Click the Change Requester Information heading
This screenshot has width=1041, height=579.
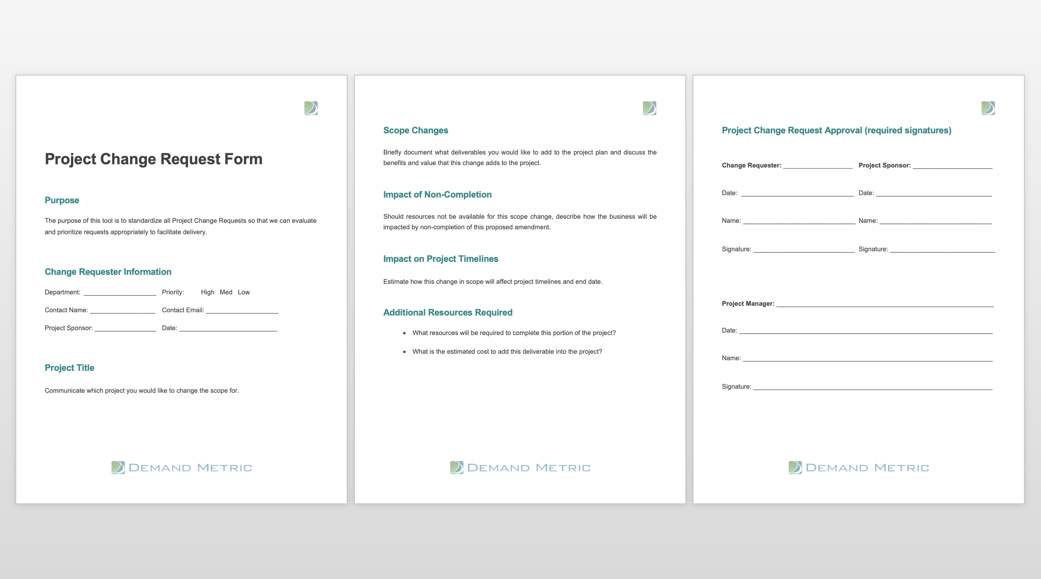tap(108, 272)
